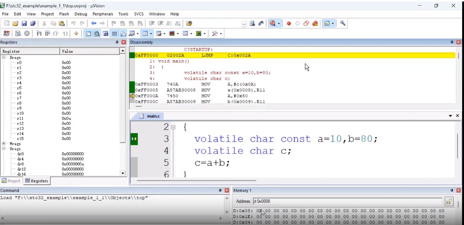Close the Command panel

[x=227, y=190]
